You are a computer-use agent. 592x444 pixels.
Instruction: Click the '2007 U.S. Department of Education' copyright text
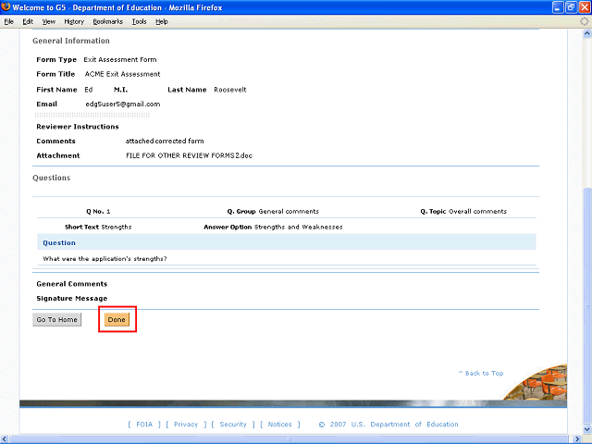pyautogui.click(x=394, y=425)
